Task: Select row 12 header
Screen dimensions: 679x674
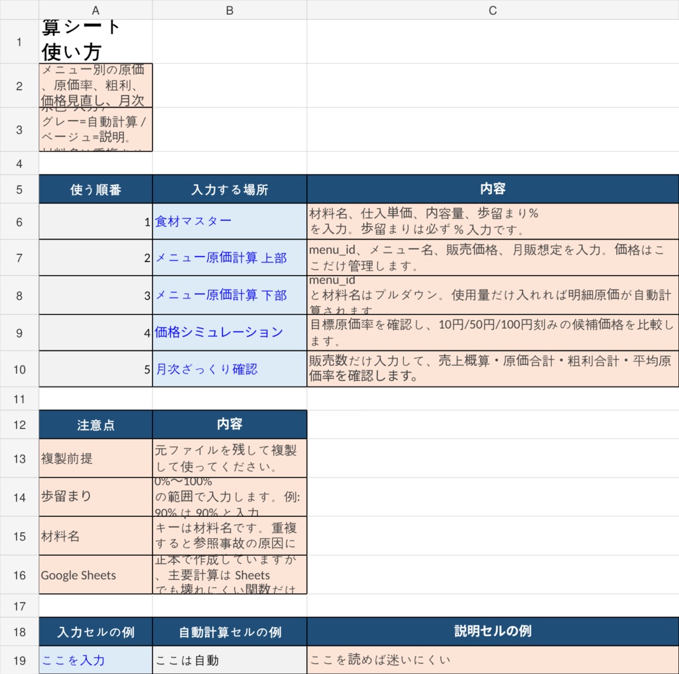Action: point(19,425)
